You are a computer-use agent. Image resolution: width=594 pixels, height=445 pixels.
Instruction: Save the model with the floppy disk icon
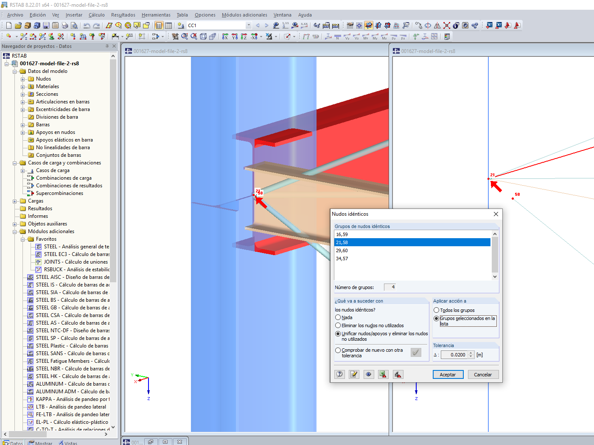coord(46,25)
